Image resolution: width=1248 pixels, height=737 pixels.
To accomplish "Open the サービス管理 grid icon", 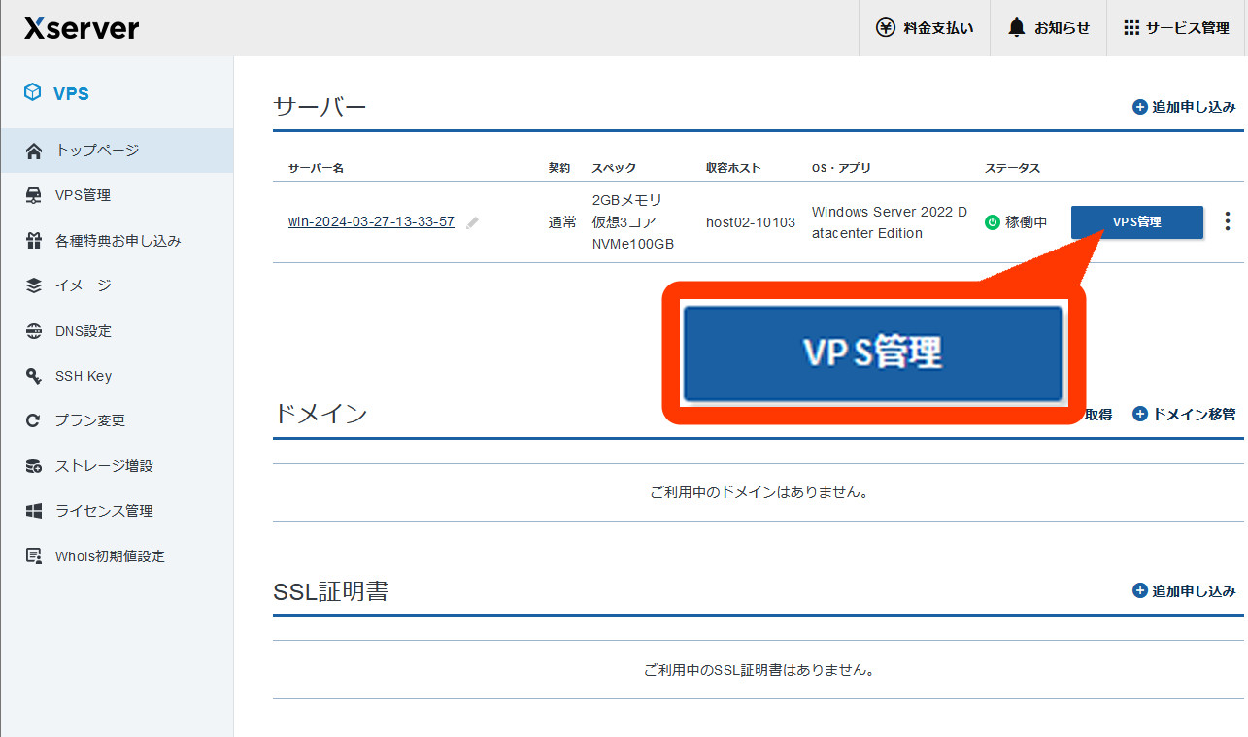I will coord(1130,27).
